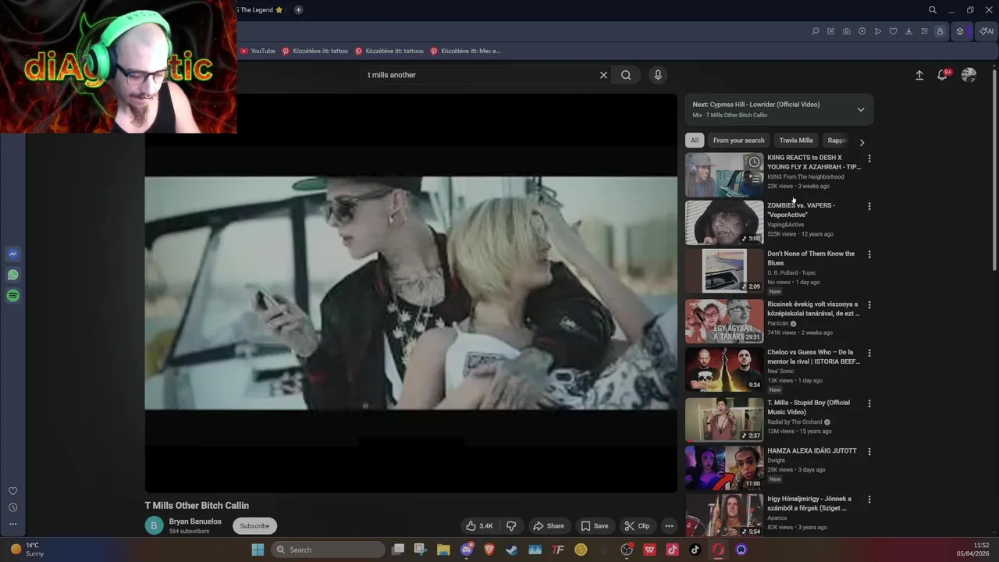
Task: Like the video with 3.4K likes
Action: pyautogui.click(x=479, y=526)
